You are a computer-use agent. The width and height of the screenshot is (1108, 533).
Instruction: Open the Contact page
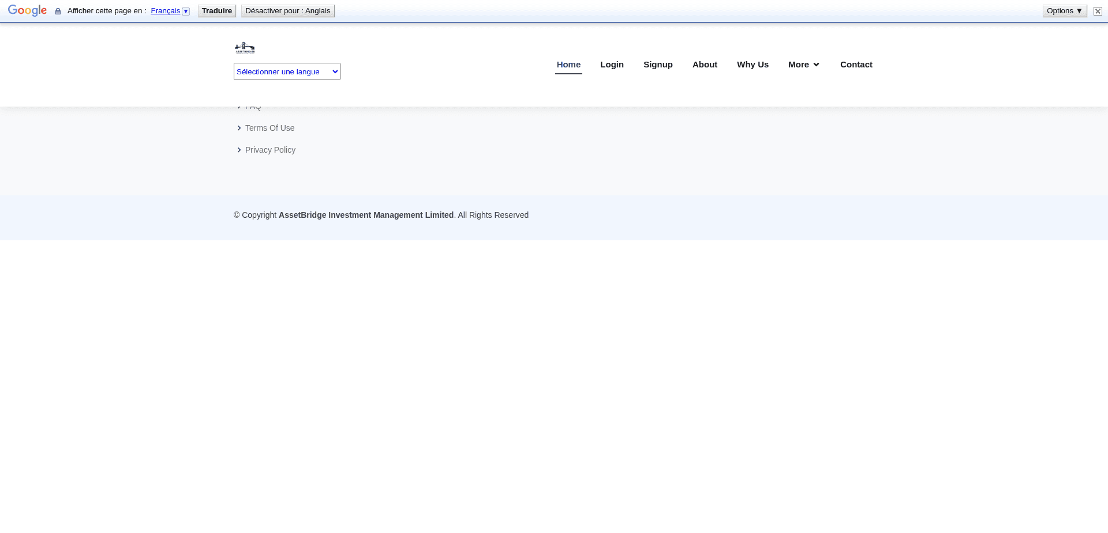(856, 64)
